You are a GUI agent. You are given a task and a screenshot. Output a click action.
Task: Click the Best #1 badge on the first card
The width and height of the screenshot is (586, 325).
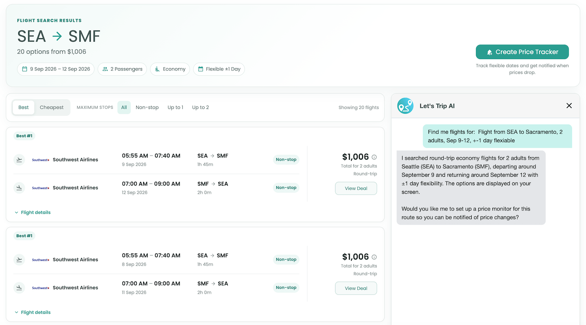pyautogui.click(x=24, y=136)
